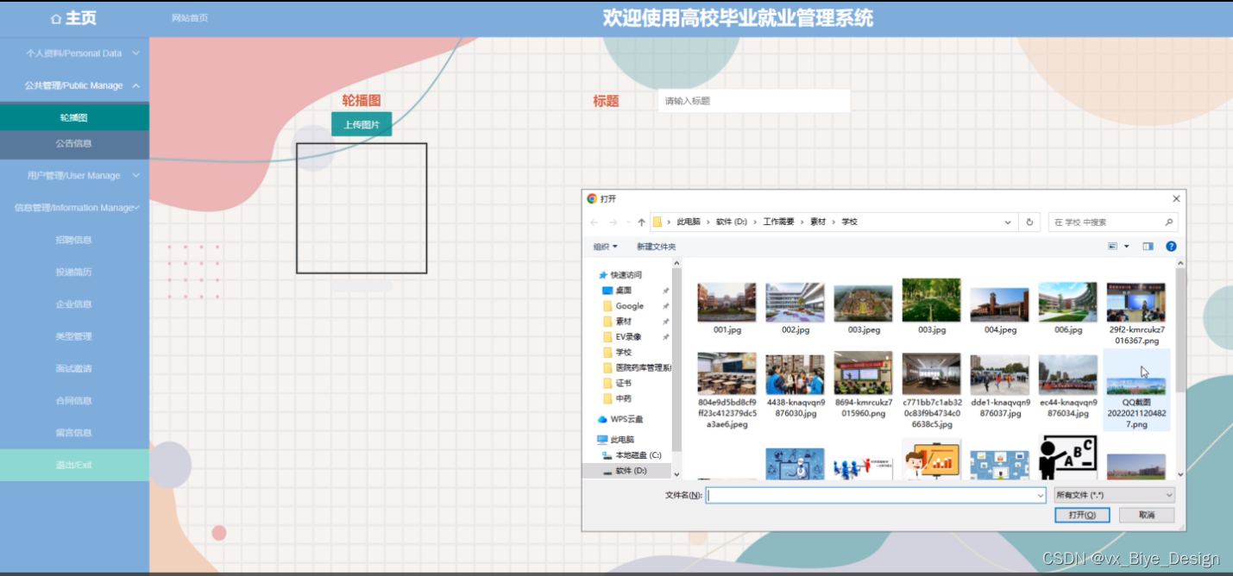Click 工作需要 in the breadcrumb path
Image resolution: width=1233 pixels, height=576 pixels.
point(778,222)
